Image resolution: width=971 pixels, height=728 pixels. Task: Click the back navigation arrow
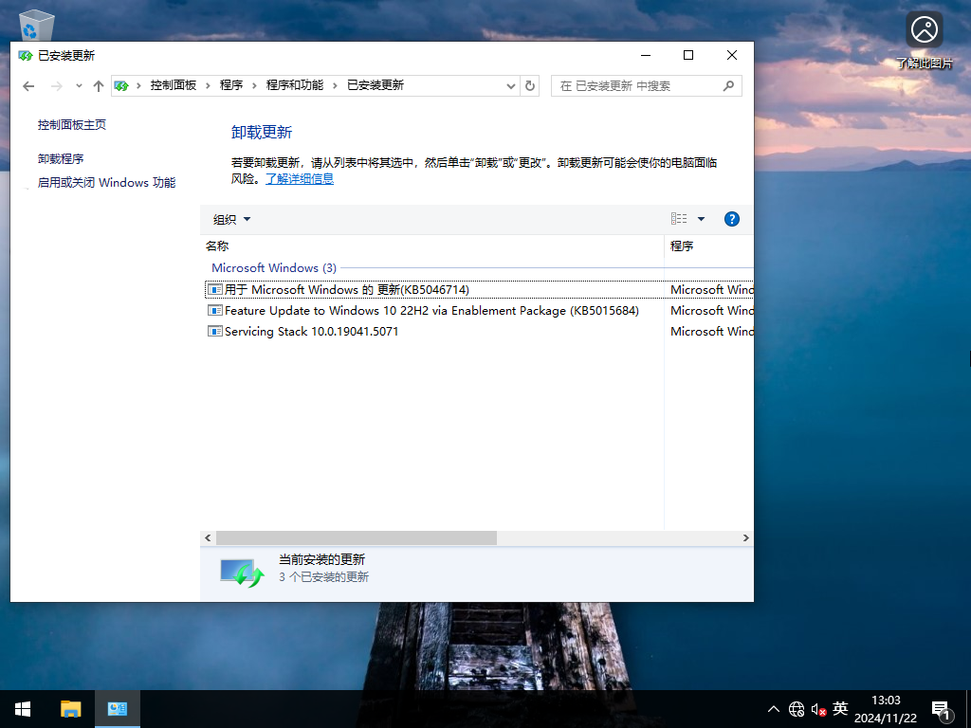[x=28, y=85]
